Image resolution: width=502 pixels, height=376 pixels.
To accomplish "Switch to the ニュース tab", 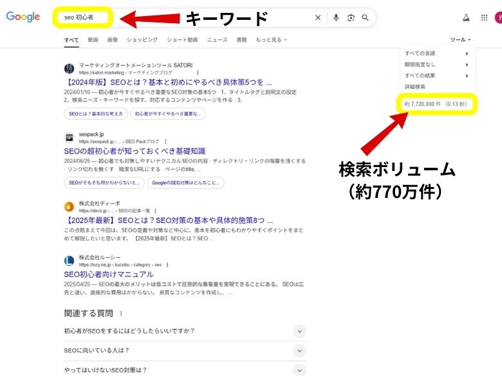I will [217, 40].
